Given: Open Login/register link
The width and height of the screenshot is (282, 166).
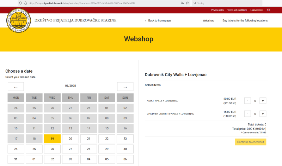Looking at the screenshot, I should [x=257, y=10].
